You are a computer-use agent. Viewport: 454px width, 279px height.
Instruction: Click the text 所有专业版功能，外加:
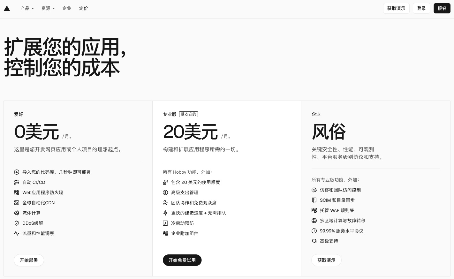pyautogui.click(x=335, y=180)
